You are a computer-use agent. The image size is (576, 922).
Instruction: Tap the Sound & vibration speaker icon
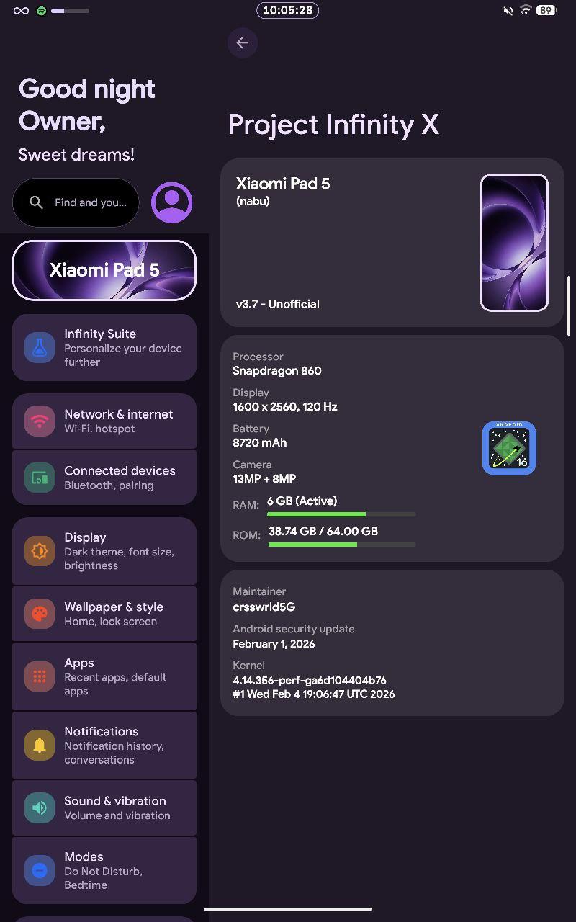[40, 807]
